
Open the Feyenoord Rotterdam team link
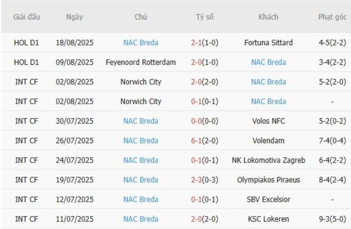pos(140,63)
